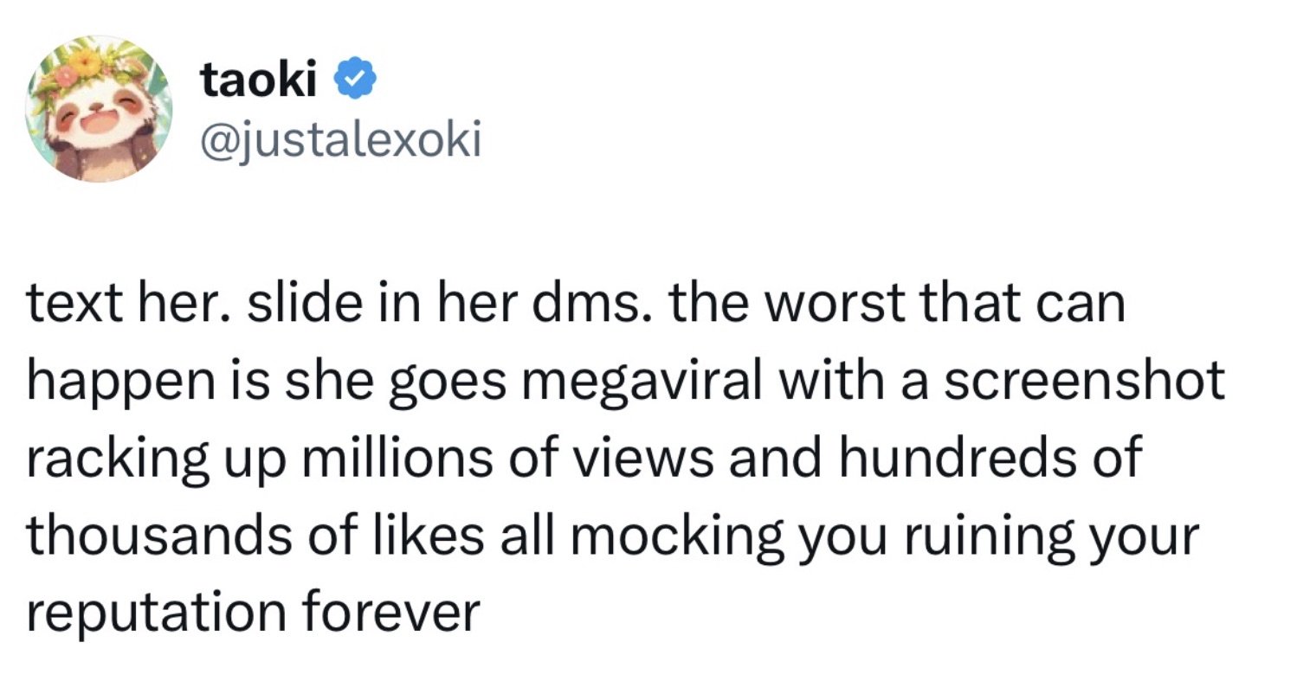Click the word "screenshot" in the tweet
The image size is (1297, 694).
point(1083,382)
